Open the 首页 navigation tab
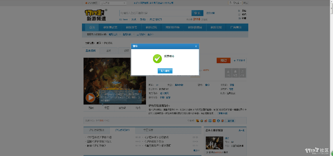 coord(92,27)
